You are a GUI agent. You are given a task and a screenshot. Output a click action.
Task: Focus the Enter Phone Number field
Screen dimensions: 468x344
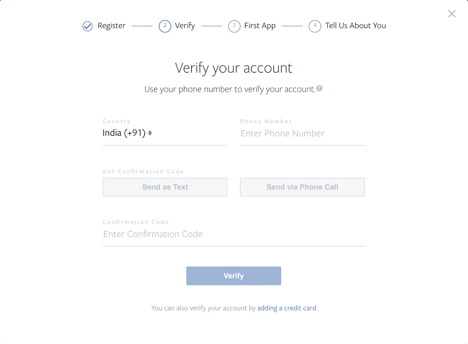303,134
